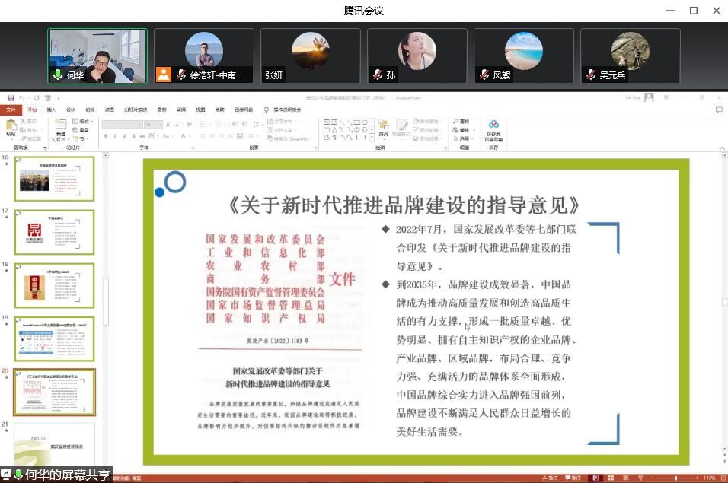Expand the shapes gallery more arrow
Screen dimensions: 728x483
tap(371, 138)
